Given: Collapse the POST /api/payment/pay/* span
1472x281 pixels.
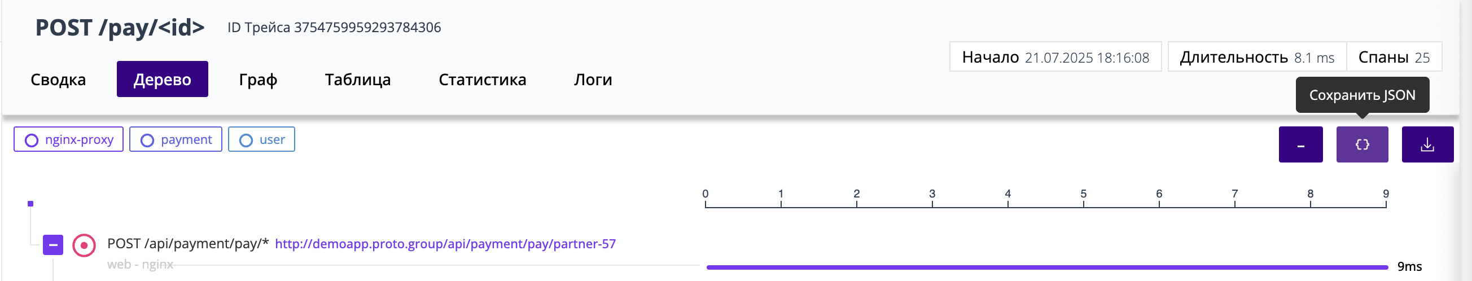Looking at the screenshot, I should 53,245.
